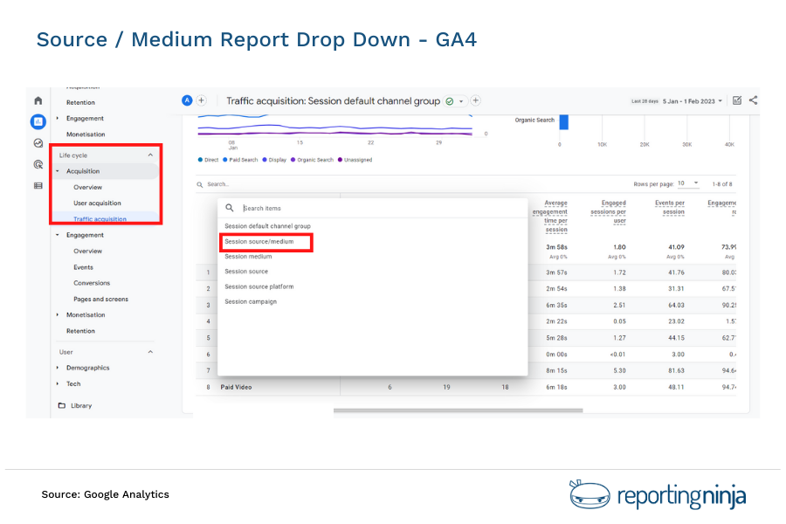Screen dimensions: 786x524
Task: Collapse the User section chevron
Action: (x=150, y=352)
